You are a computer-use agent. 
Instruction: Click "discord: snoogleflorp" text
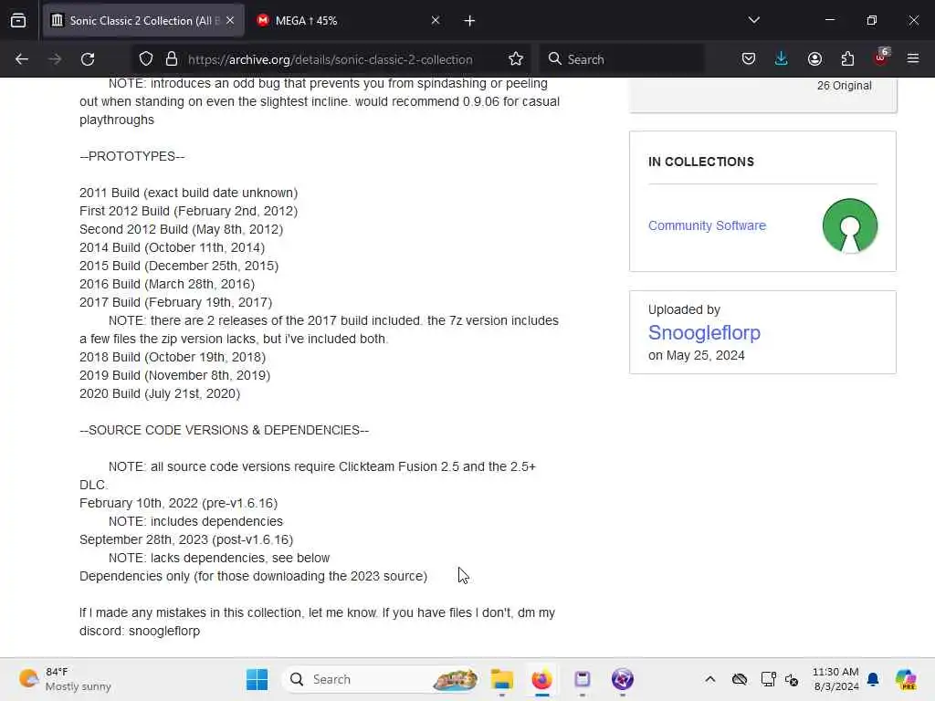140,631
